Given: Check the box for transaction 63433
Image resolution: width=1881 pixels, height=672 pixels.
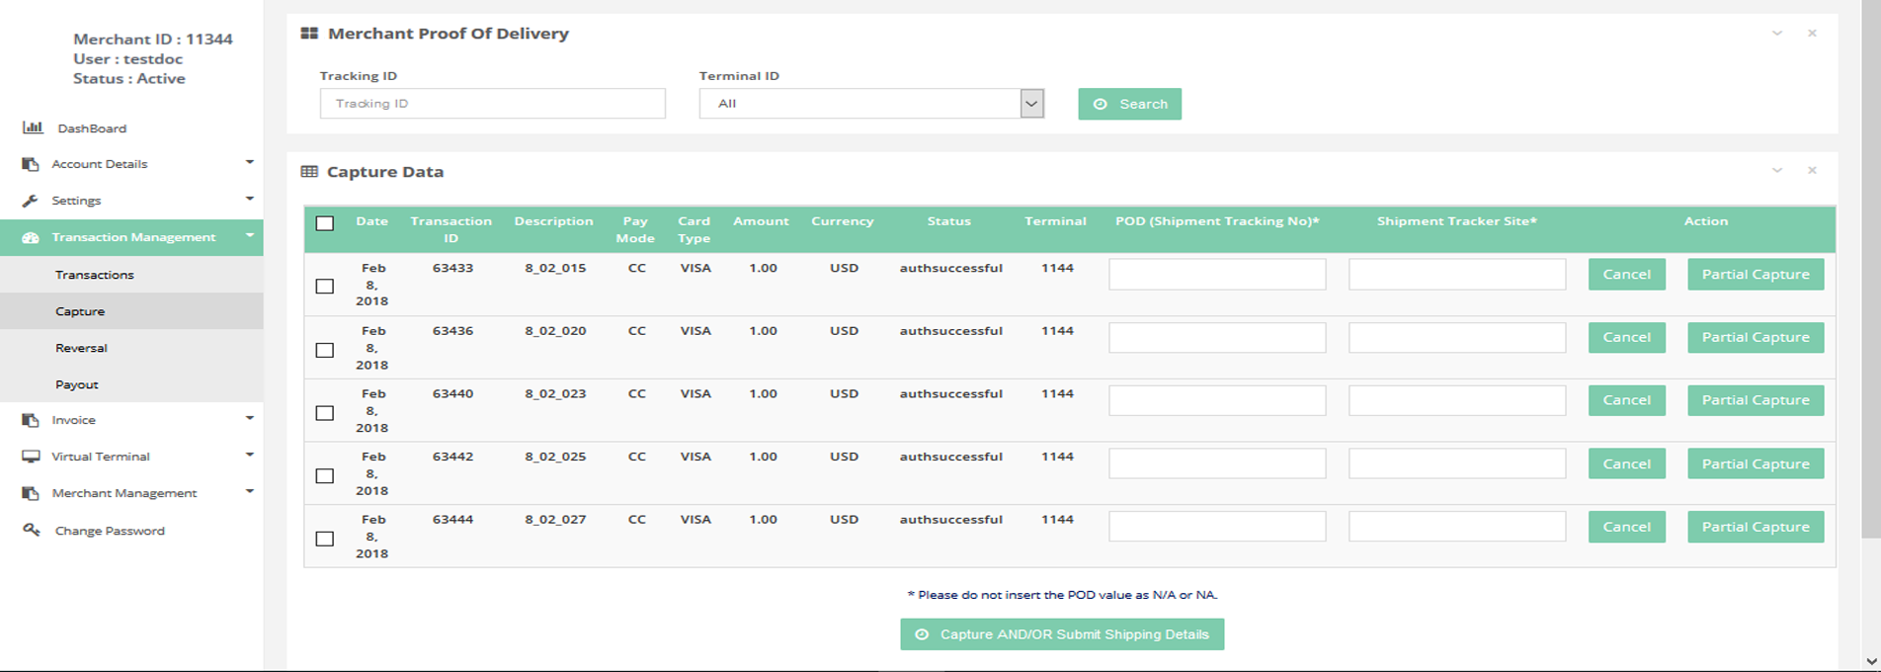Looking at the screenshot, I should [324, 287].
